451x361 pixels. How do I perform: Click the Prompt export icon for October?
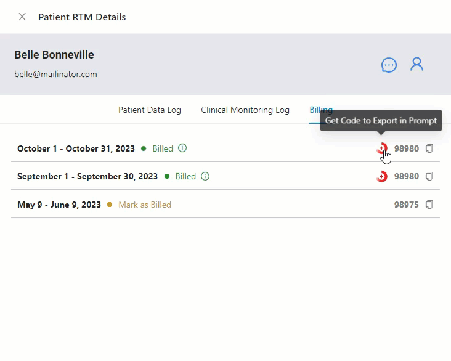[x=382, y=148]
